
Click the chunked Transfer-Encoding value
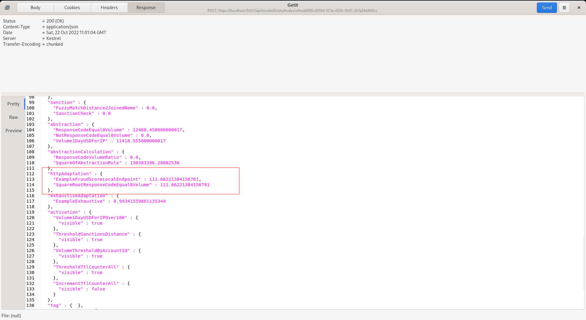click(x=55, y=44)
